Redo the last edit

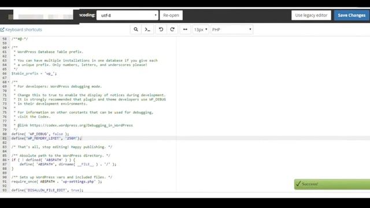click(x=172, y=29)
